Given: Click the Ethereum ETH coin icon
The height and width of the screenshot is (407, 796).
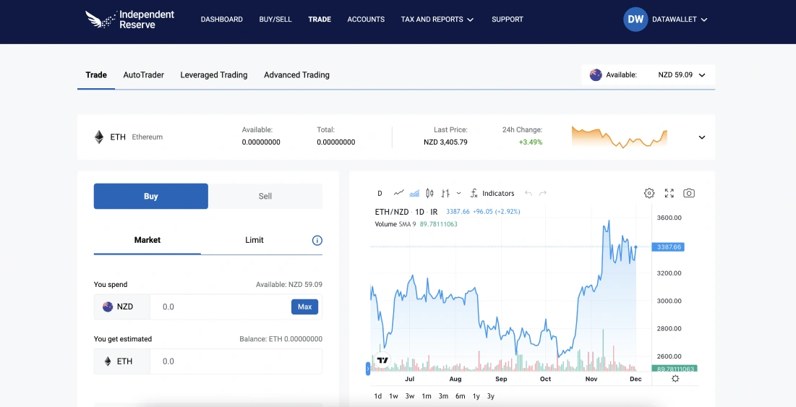Looking at the screenshot, I should point(99,137).
